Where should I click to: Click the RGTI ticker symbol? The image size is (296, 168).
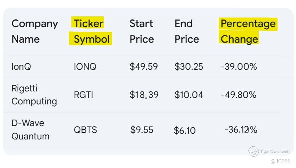[x=83, y=95]
